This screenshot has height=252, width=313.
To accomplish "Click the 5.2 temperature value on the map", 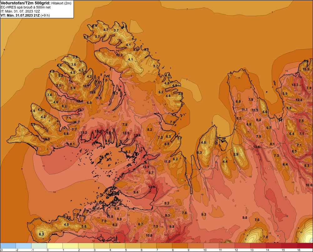I will pyautogui.click(x=61, y=75).
